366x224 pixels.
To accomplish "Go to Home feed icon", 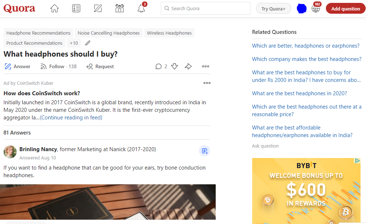I will point(55,8).
